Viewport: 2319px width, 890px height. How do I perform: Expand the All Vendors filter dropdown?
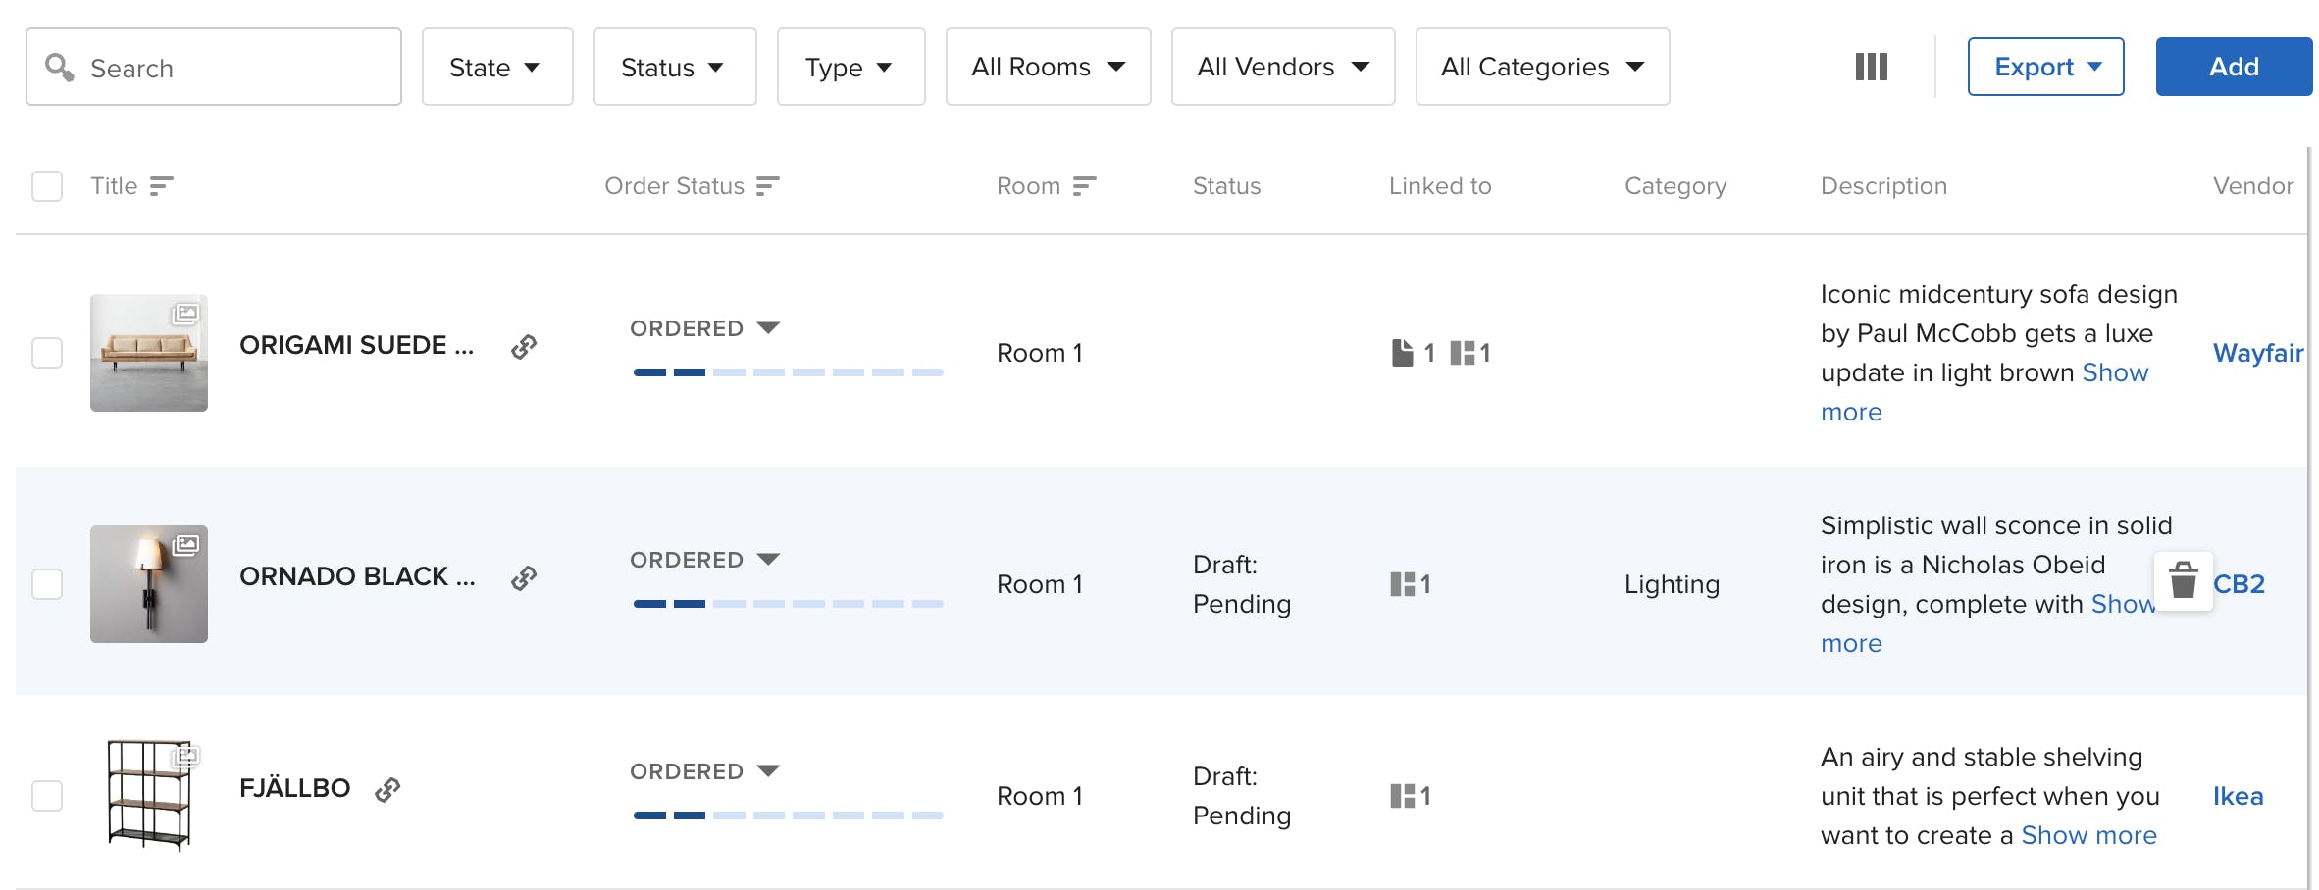coord(1283,67)
